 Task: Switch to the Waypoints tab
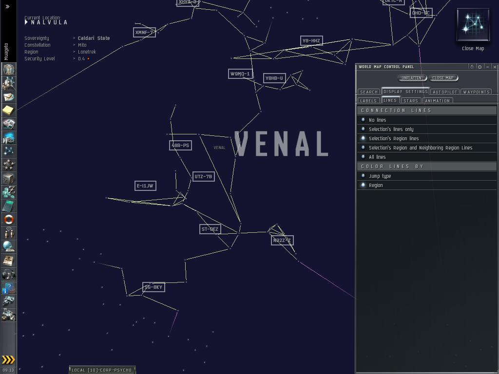point(477,92)
